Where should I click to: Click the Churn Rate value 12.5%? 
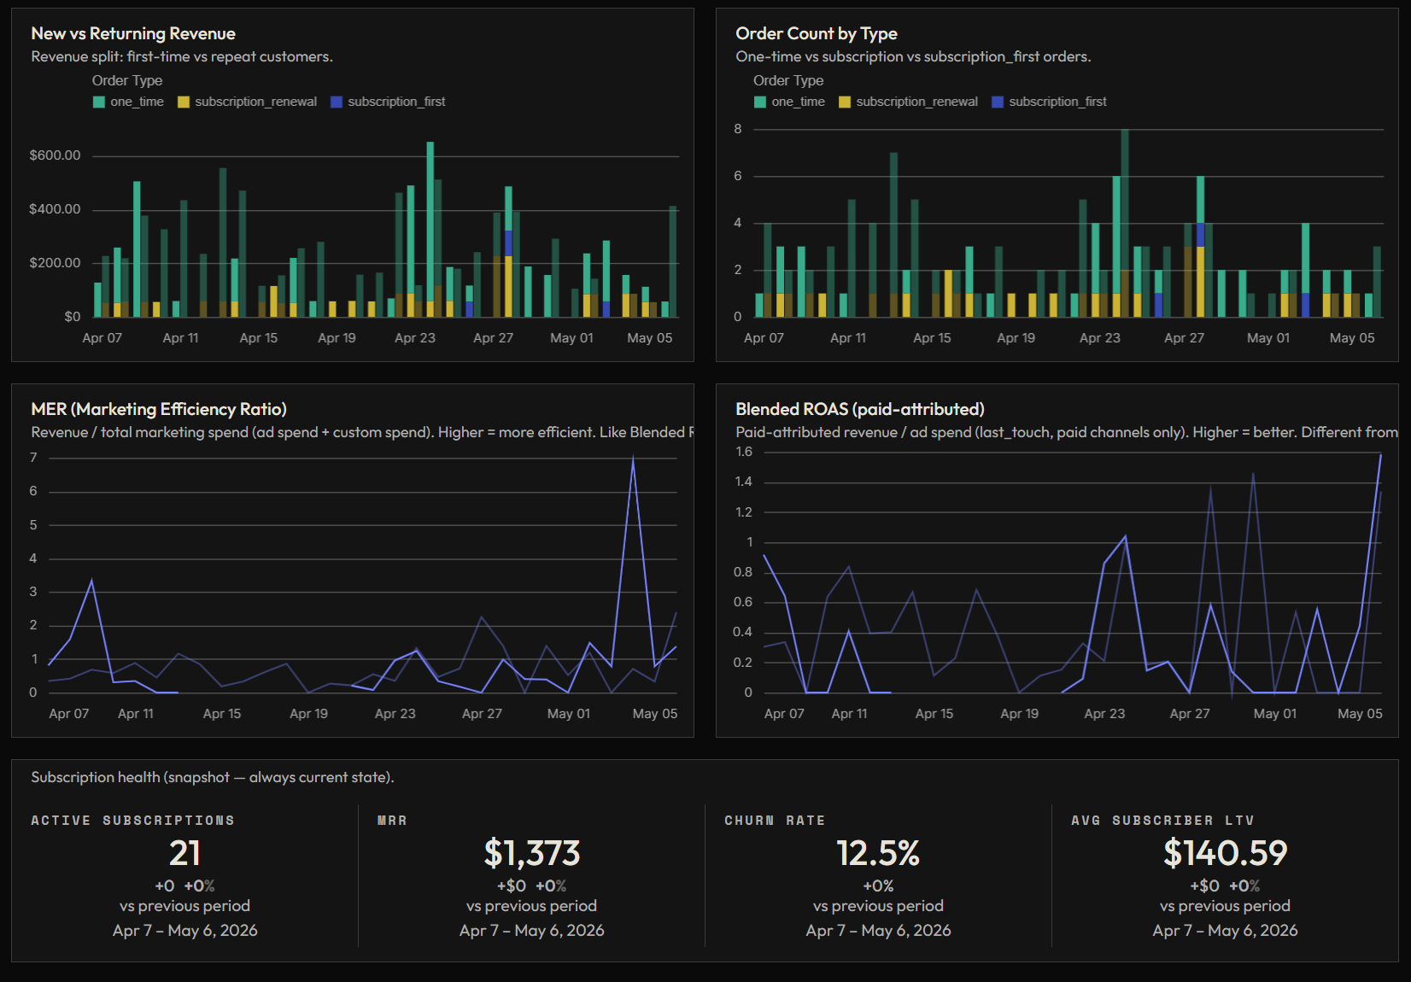click(x=878, y=853)
